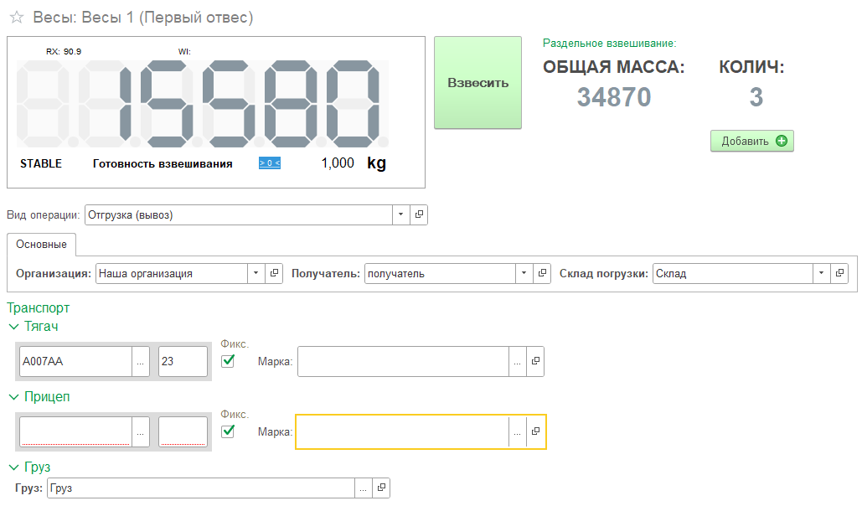Open the Прицеп Марка record icon
Viewport: 862px width, 506px height.
535,431
